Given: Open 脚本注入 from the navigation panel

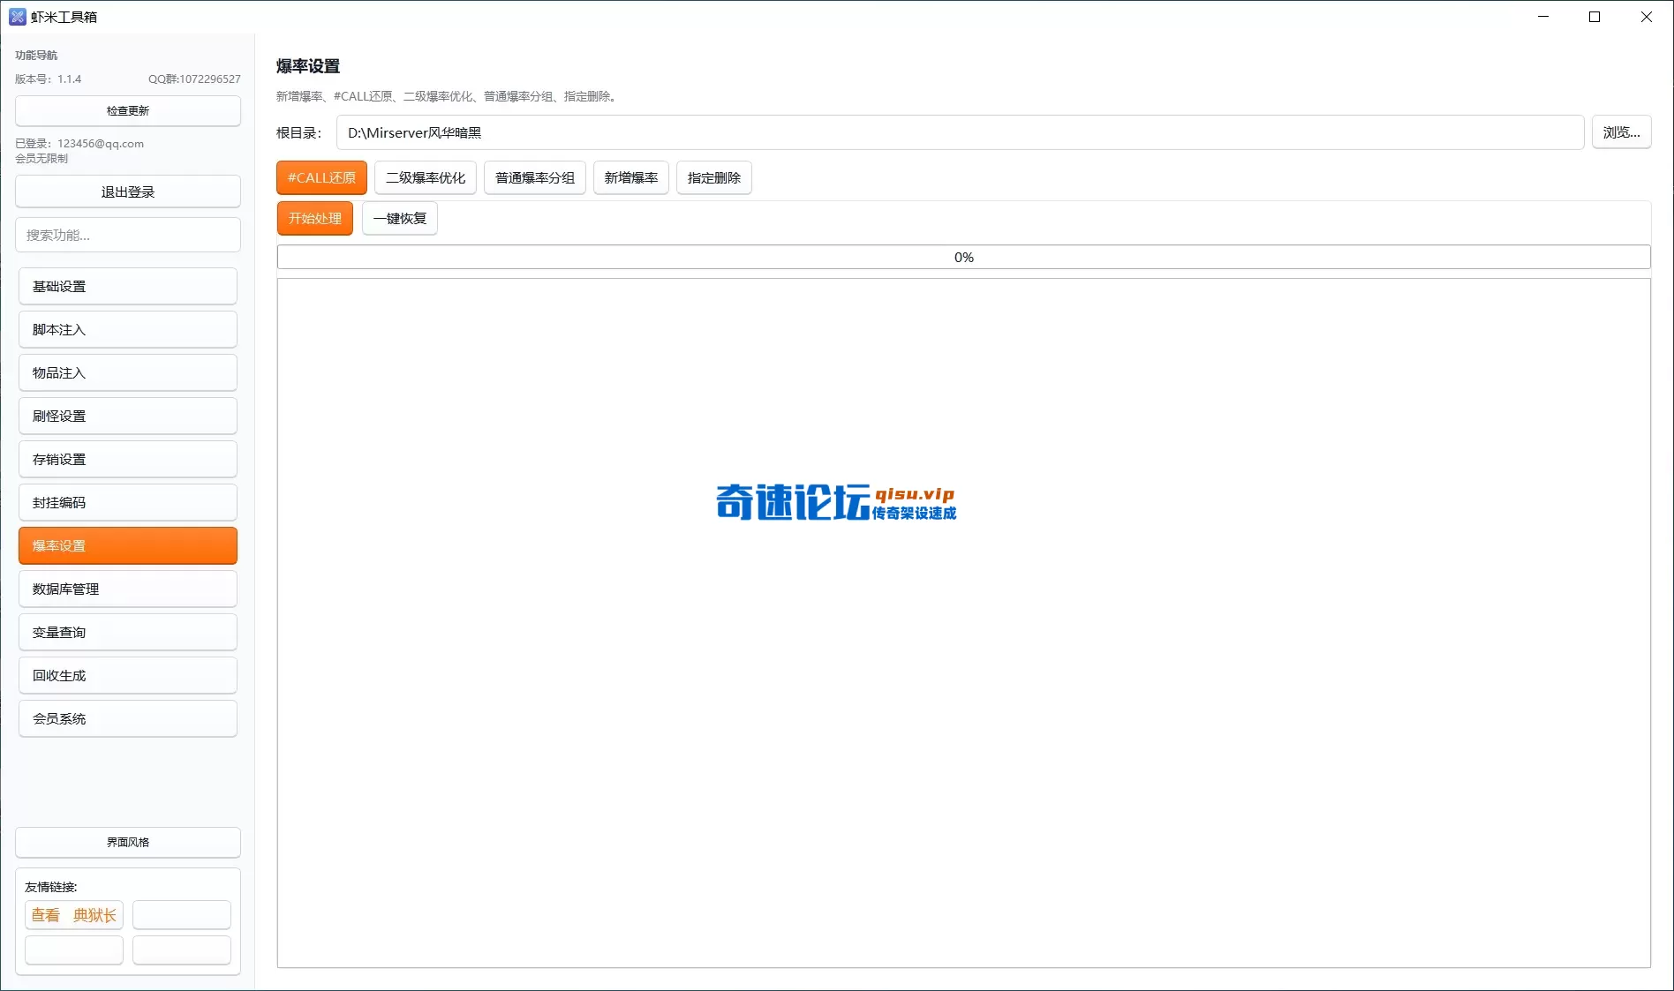Looking at the screenshot, I should point(127,329).
